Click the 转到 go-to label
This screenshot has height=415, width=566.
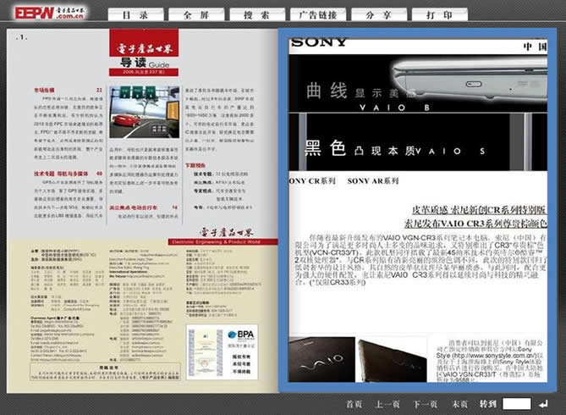point(487,404)
